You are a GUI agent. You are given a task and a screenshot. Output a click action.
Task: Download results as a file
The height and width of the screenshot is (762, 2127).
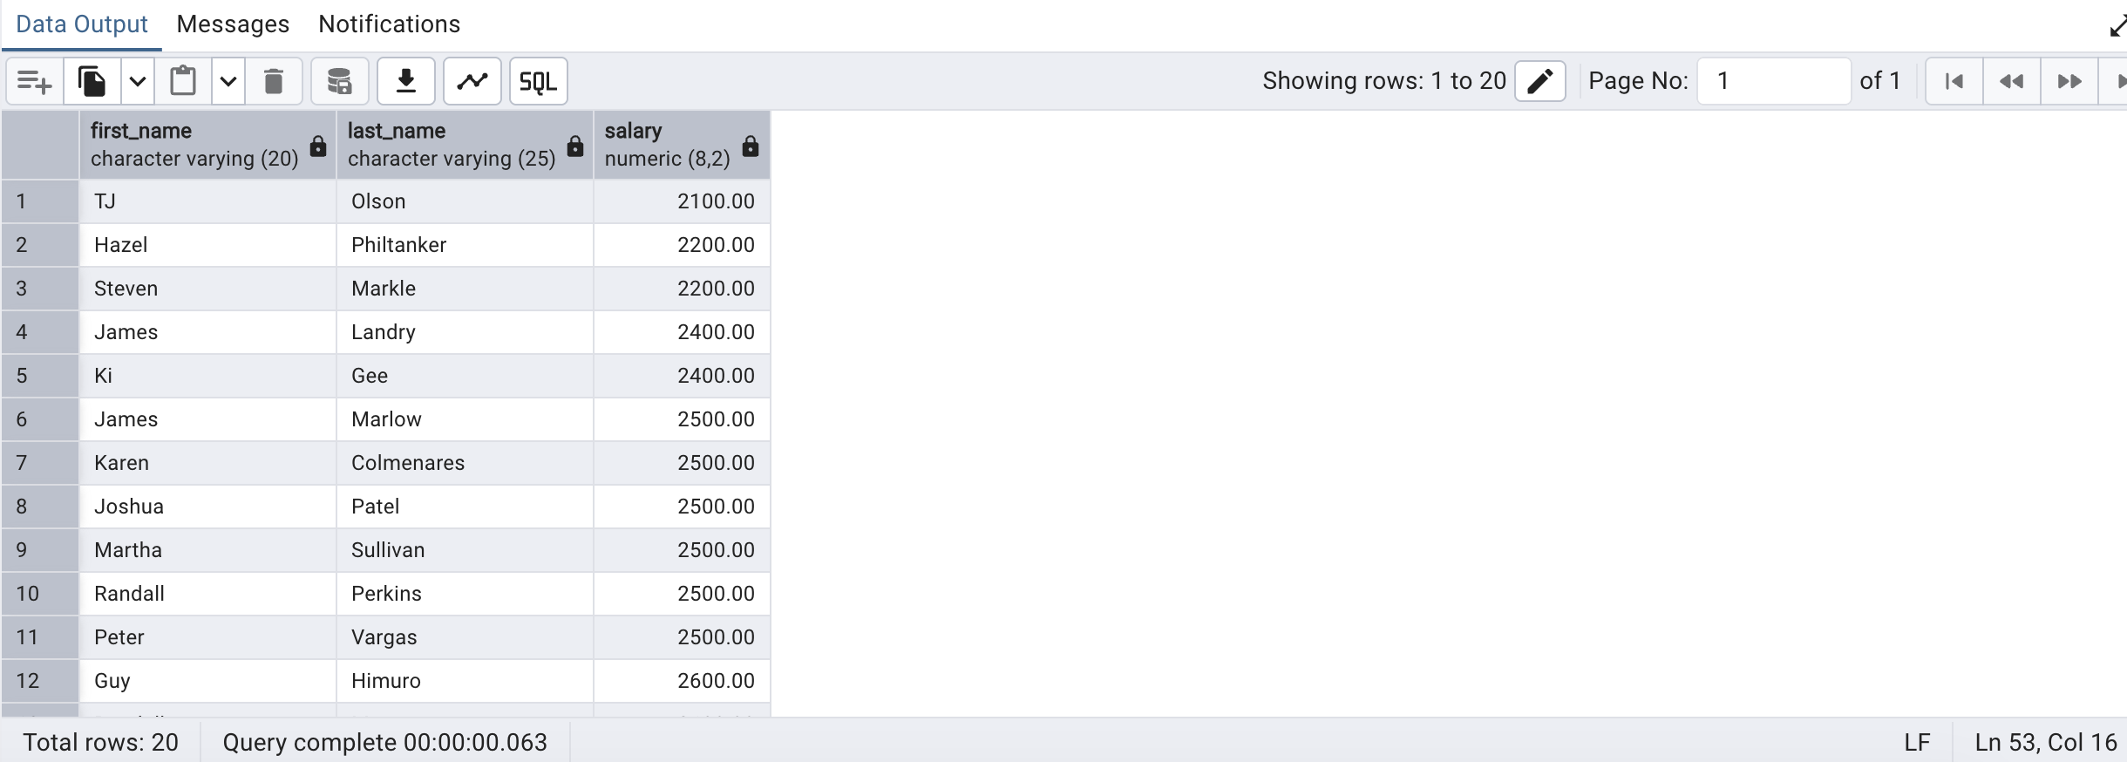pyautogui.click(x=406, y=82)
